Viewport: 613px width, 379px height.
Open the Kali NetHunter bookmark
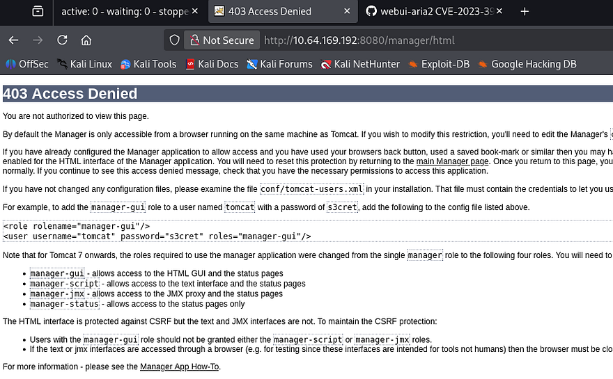[x=360, y=64]
